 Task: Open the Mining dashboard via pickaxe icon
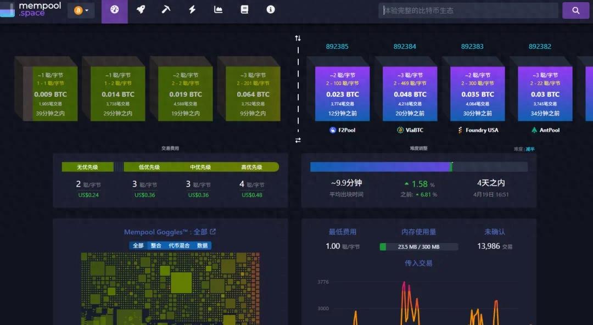[166, 9]
